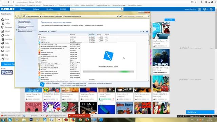Click the ROBLOX Studio uninstall progress bar
Screen dimensions: 217x122
click(108, 72)
